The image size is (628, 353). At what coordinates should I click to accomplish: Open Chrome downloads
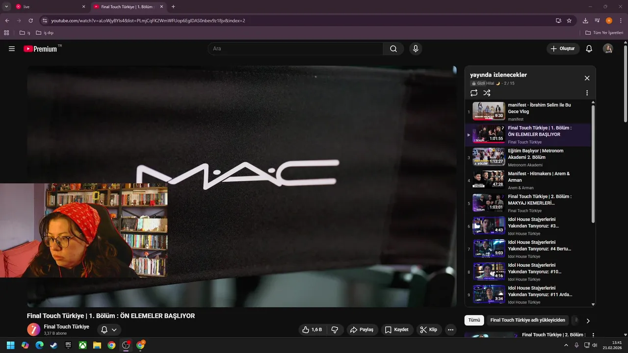585,21
